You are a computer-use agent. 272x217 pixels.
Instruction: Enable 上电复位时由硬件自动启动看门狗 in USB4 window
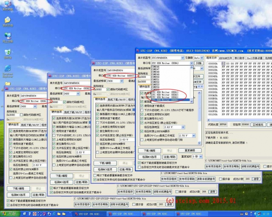142,140
